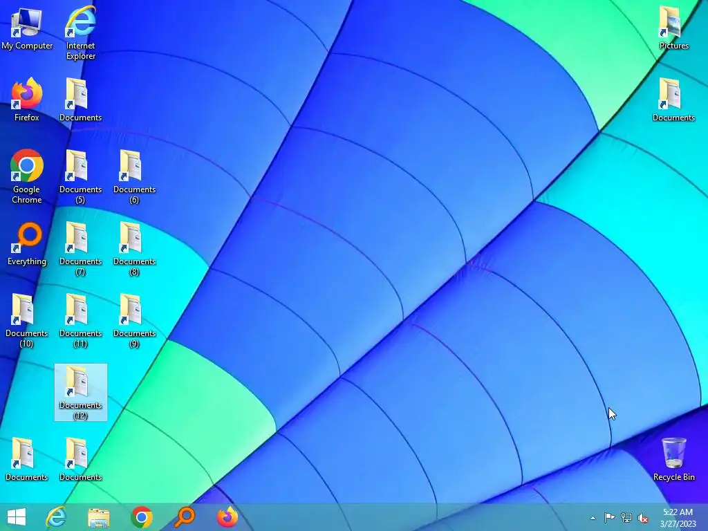The width and height of the screenshot is (708, 531).
Task: Select the Documents shortcut directly below Documents (12)
Action: (80, 459)
